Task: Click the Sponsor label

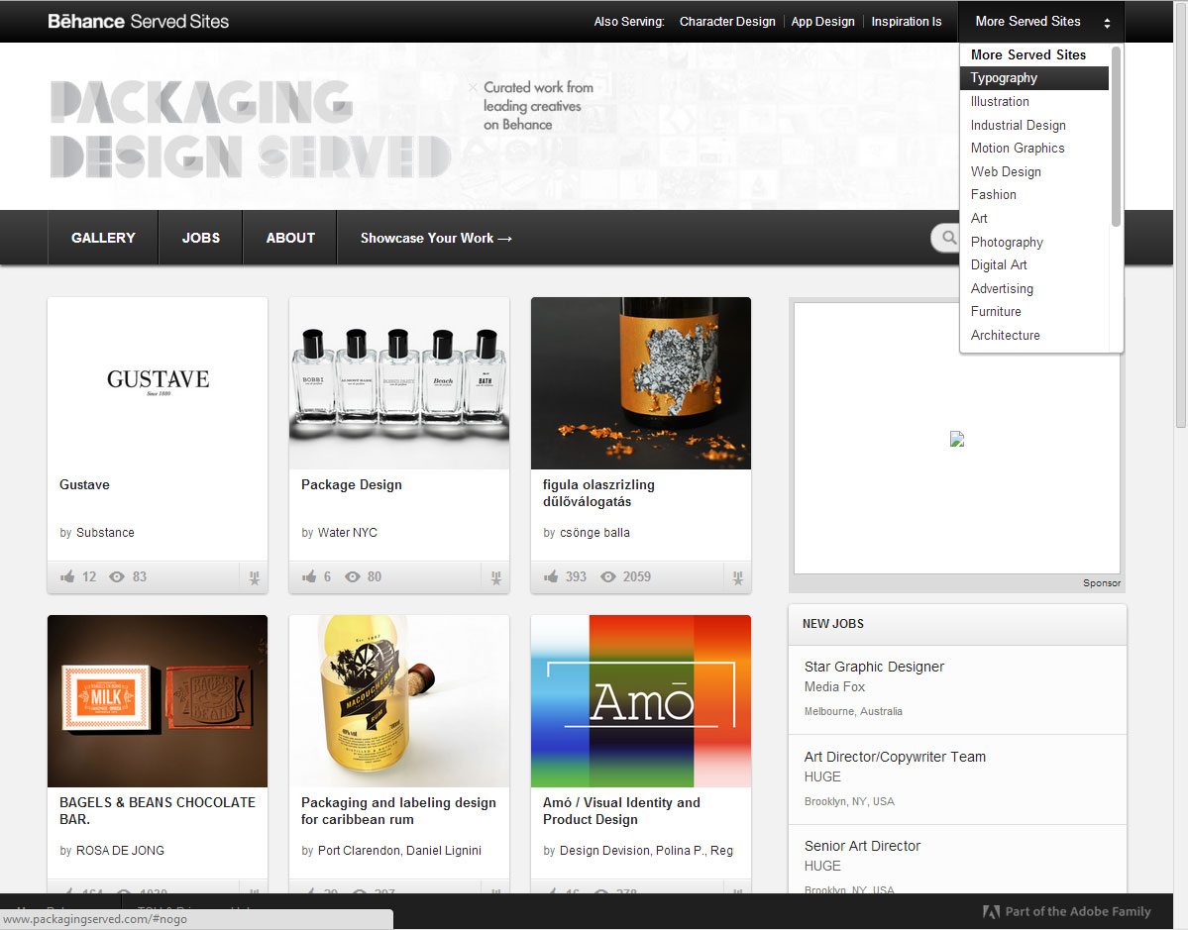Action: 1102,583
